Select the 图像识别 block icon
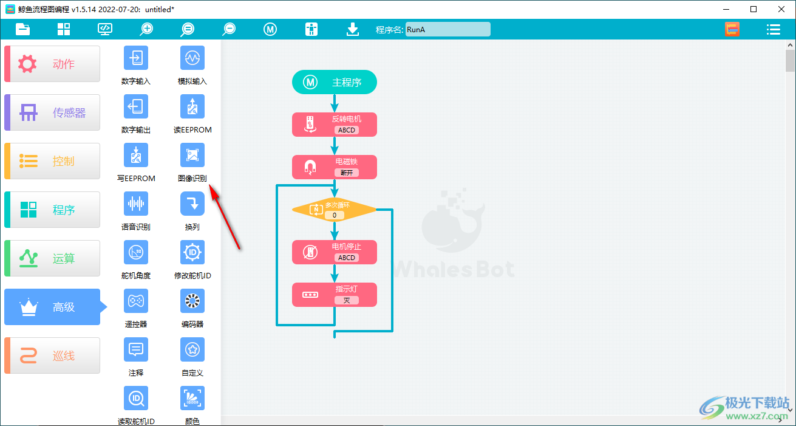The height and width of the screenshot is (426, 796). pos(192,155)
